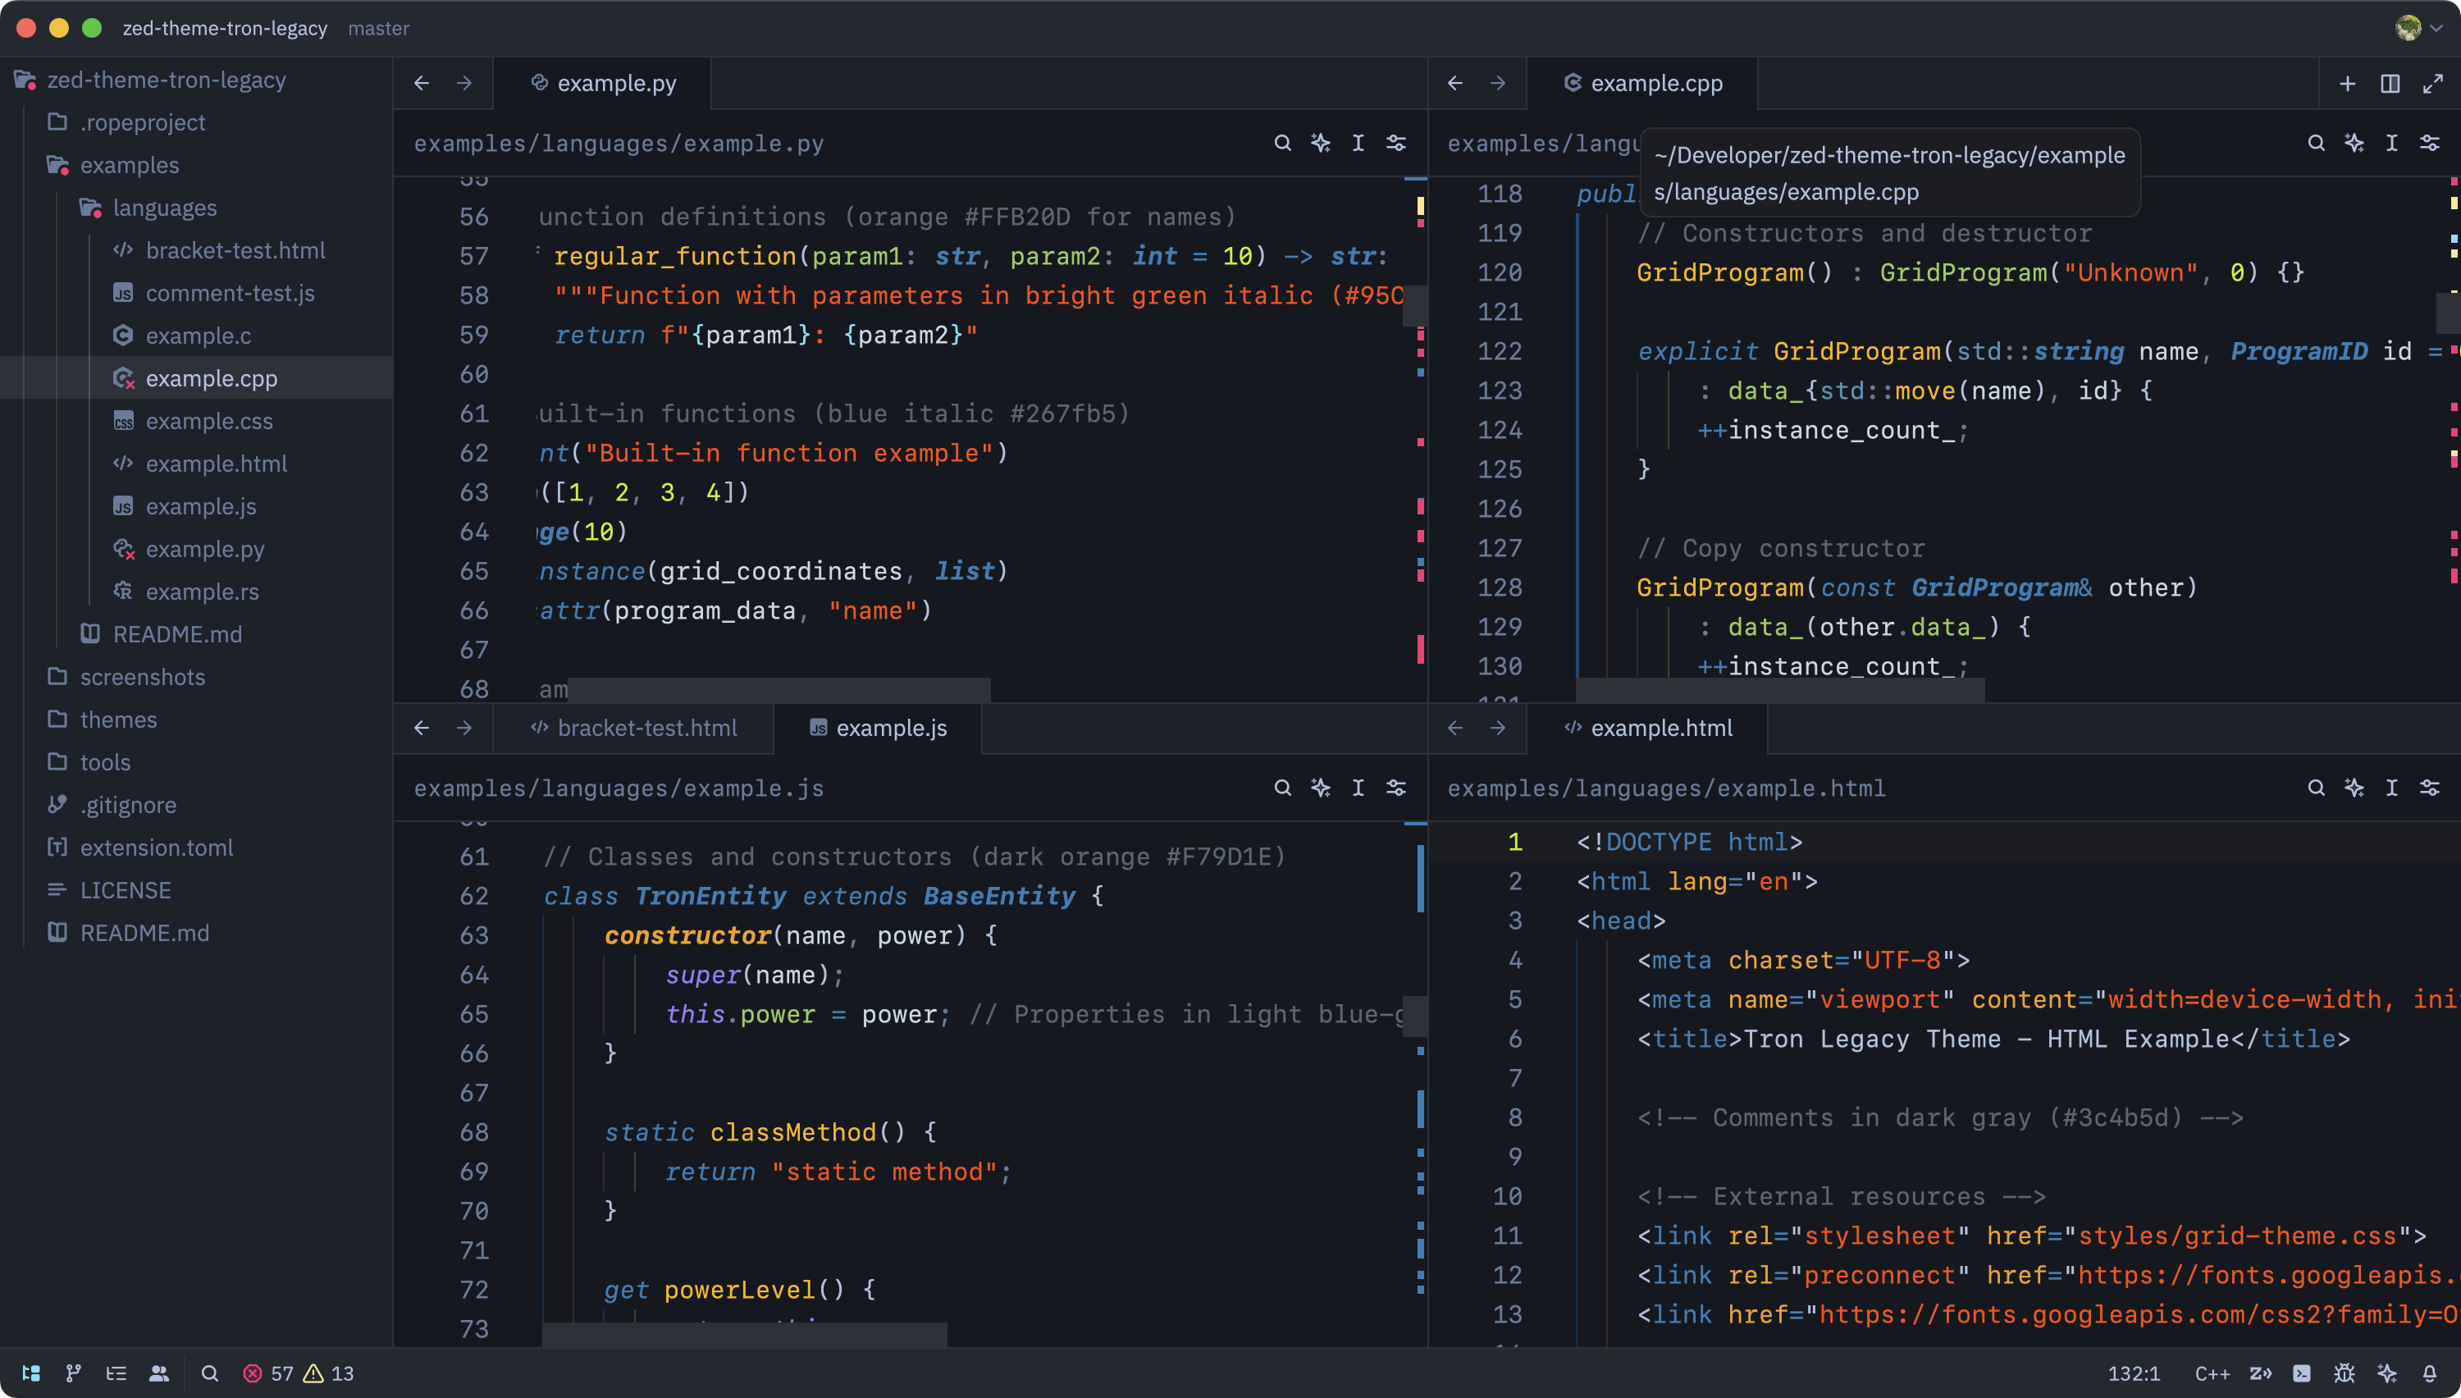The height and width of the screenshot is (1398, 2461).
Task: Expand the .ropeproject folder
Action: [196, 122]
